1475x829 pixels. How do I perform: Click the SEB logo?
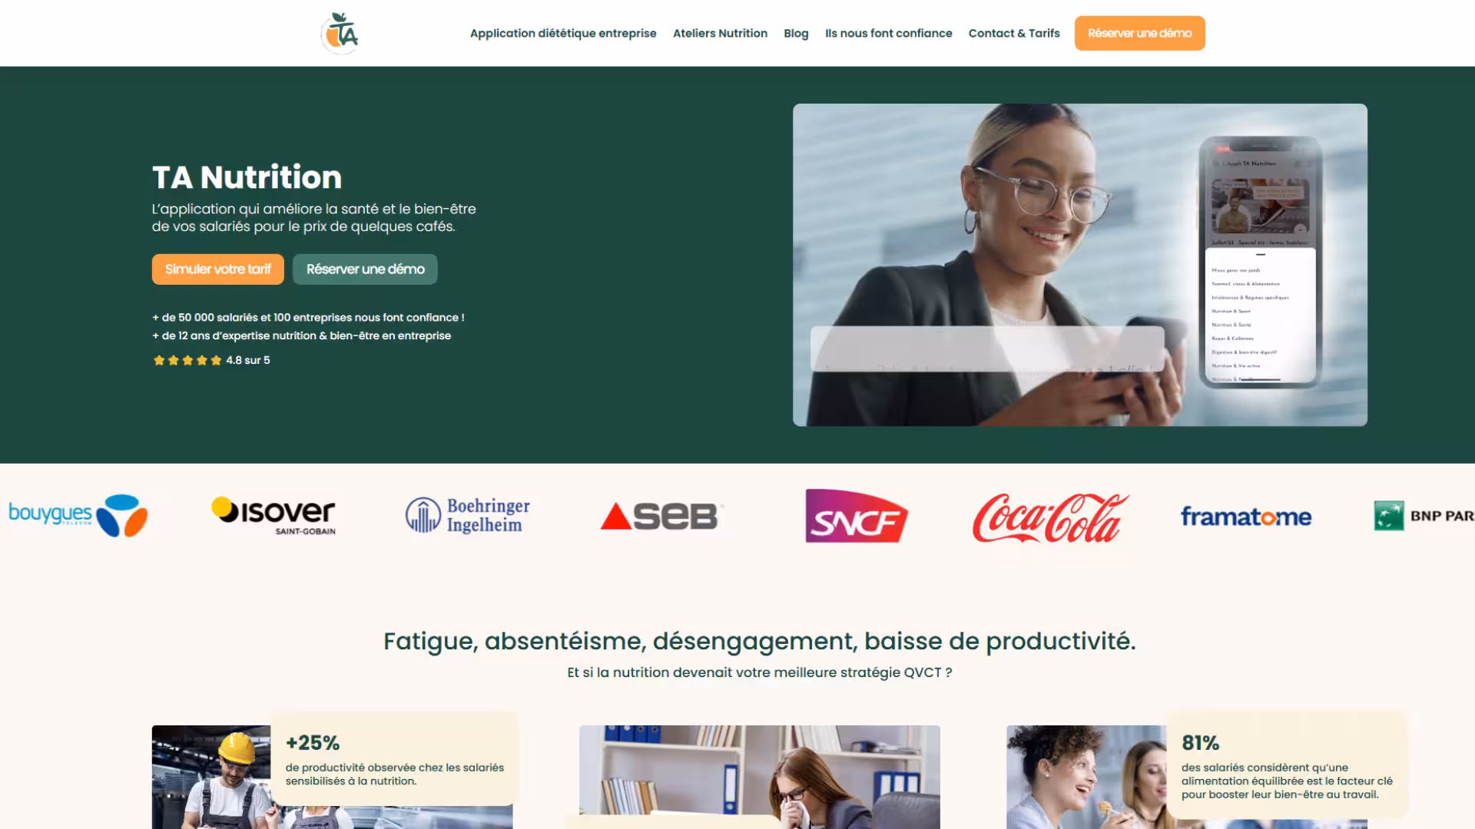661,516
